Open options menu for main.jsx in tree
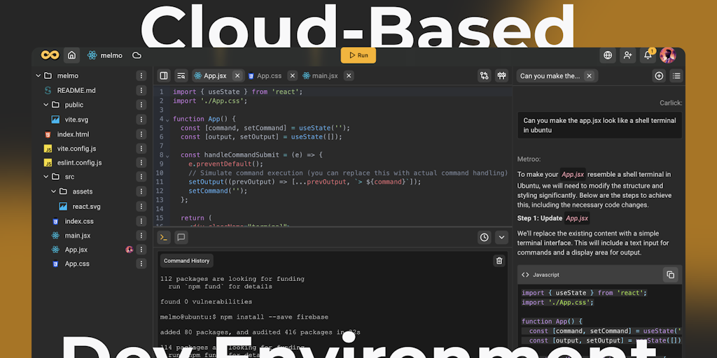717x358 pixels. click(141, 236)
